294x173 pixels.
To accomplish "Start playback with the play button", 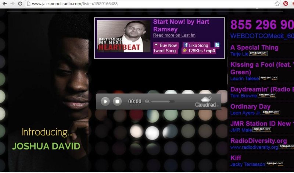I will [x=105, y=102].
